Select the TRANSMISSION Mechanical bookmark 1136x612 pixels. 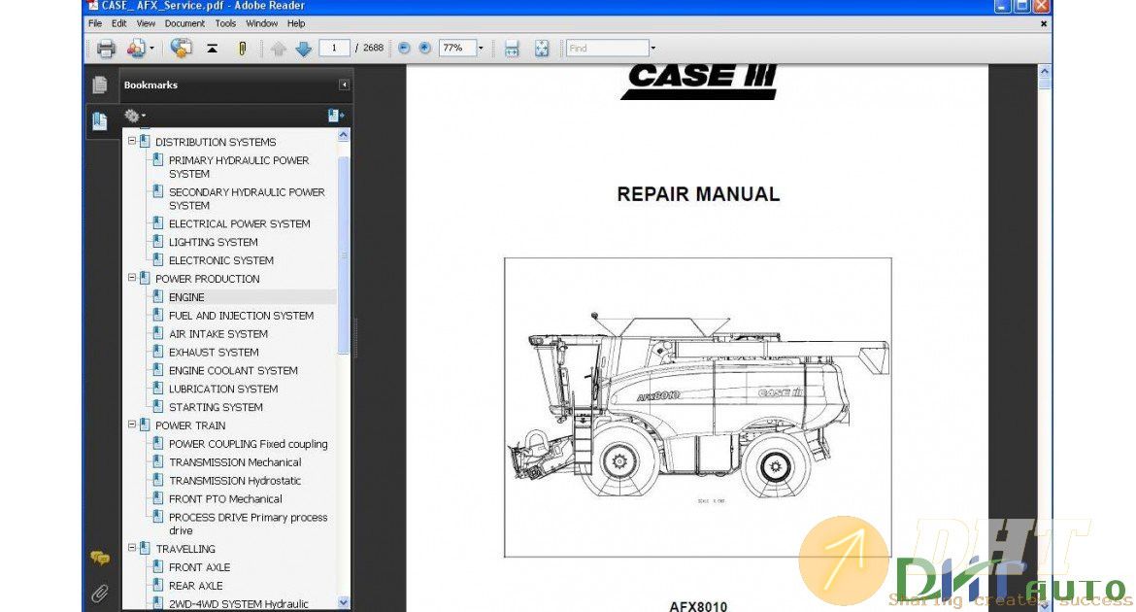coord(235,461)
